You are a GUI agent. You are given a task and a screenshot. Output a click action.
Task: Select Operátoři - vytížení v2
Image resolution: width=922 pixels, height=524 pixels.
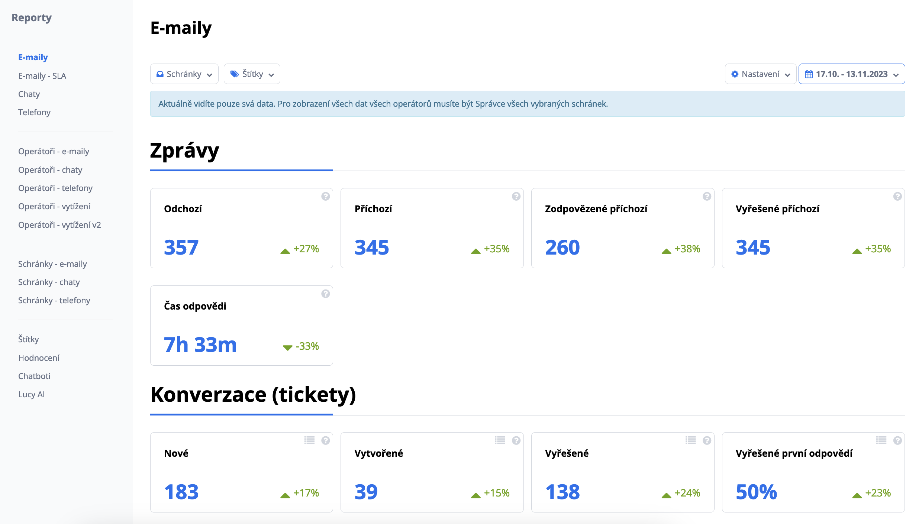click(x=59, y=225)
